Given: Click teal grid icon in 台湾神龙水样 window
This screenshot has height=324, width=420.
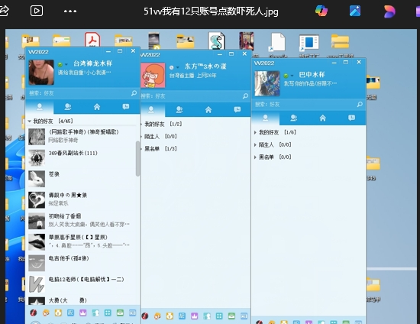Looking at the screenshot, I should point(108,313).
